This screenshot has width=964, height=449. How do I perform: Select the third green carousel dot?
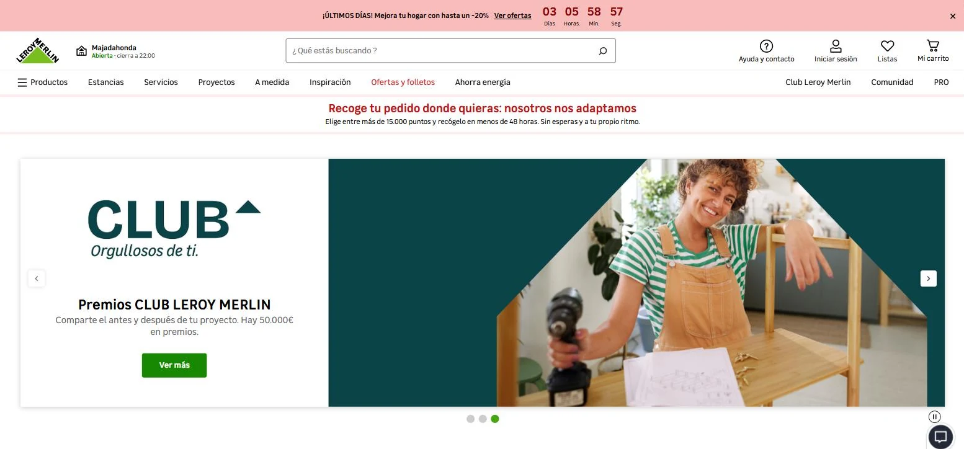tap(494, 419)
